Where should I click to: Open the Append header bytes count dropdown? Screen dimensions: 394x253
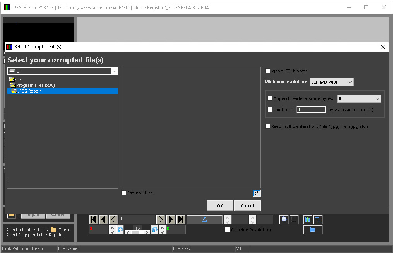click(x=359, y=98)
